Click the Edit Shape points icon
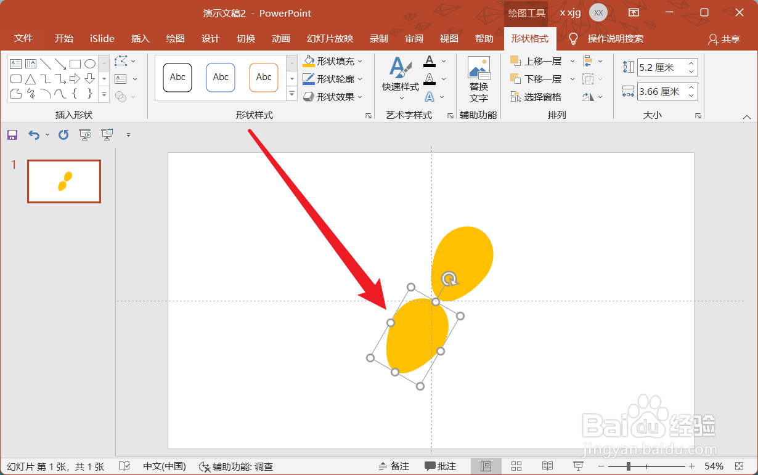Image resolution: width=758 pixels, height=475 pixels. pyautogui.click(x=121, y=61)
